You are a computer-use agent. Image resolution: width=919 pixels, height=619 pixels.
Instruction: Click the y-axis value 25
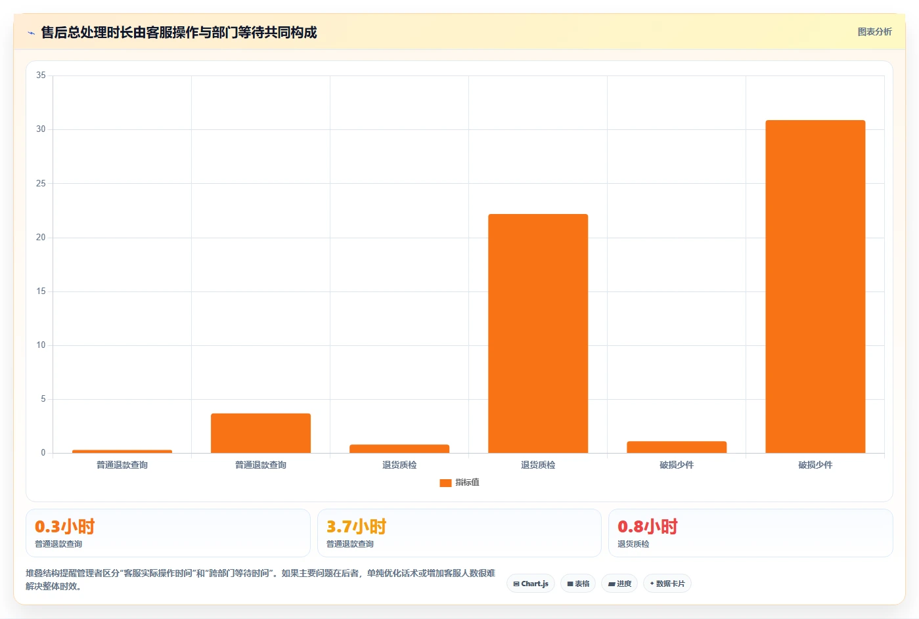click(41, 183)
